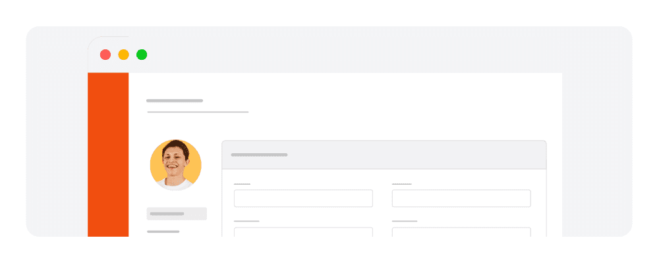Select the highlighted gray menu item under avatar

click(x=177, y=214)
